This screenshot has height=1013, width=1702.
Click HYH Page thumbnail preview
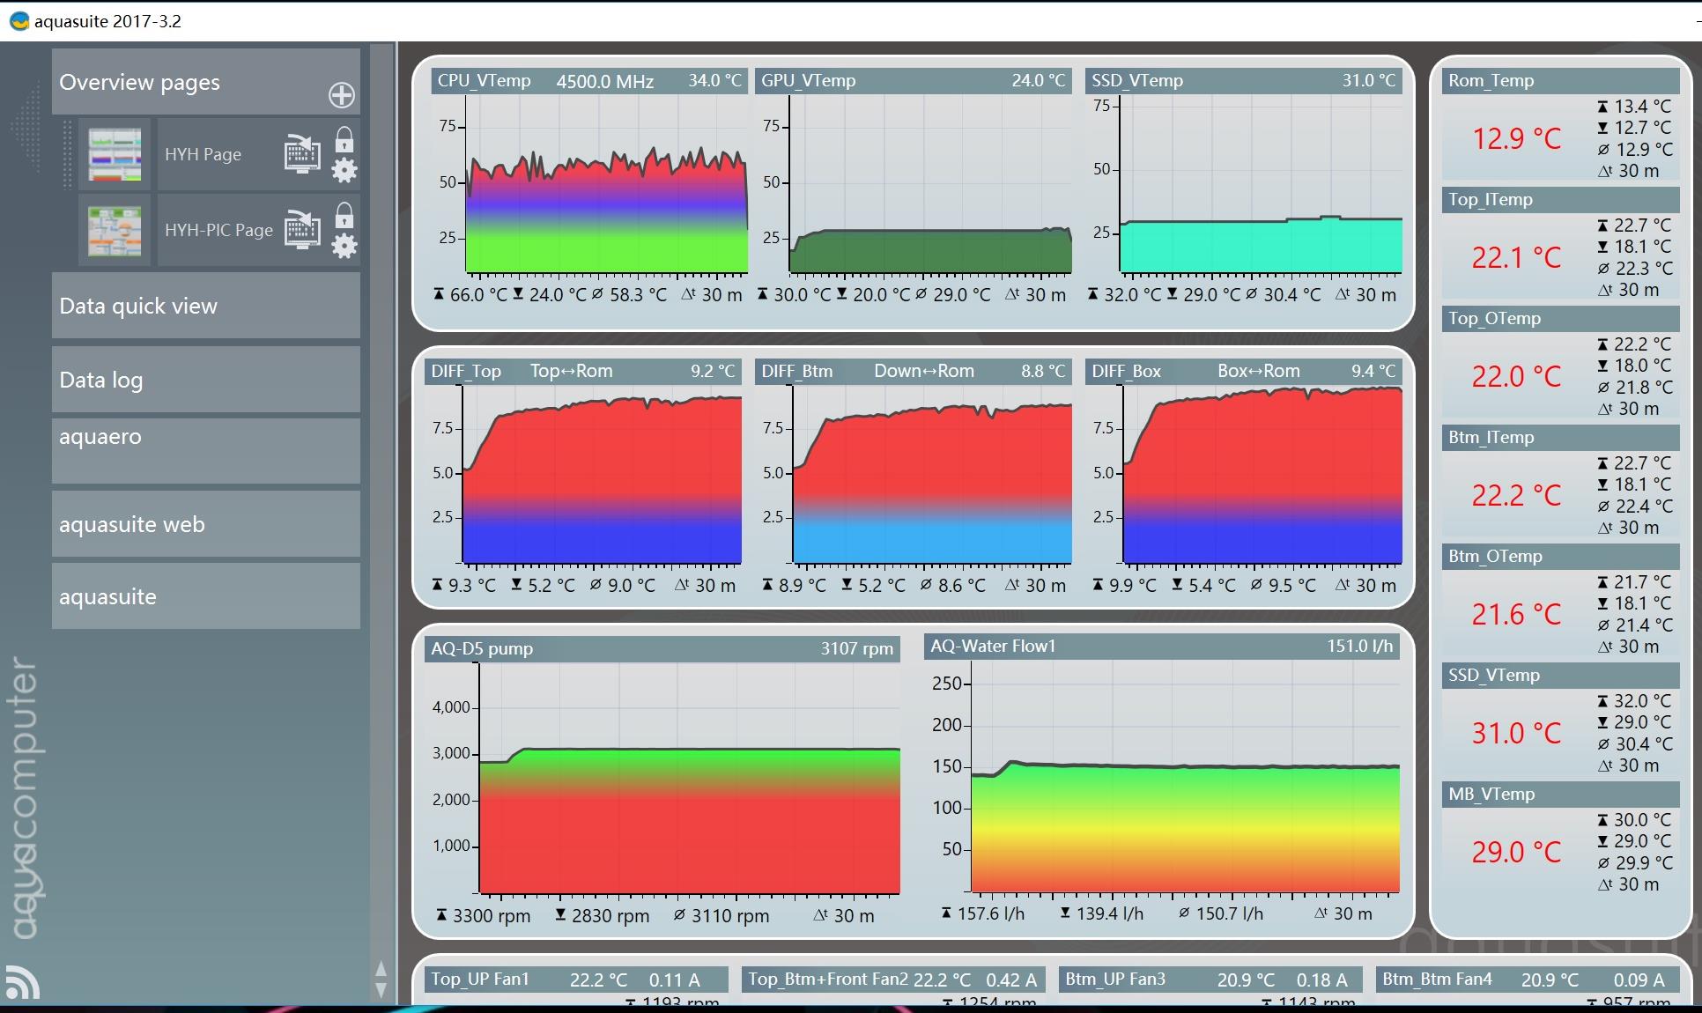click(x=115, y=154)
